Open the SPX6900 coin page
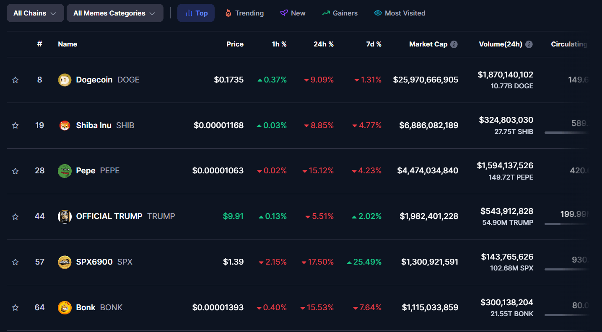This screenshot has height=332, width=602. pyautogui.click(x=94, y=262)
